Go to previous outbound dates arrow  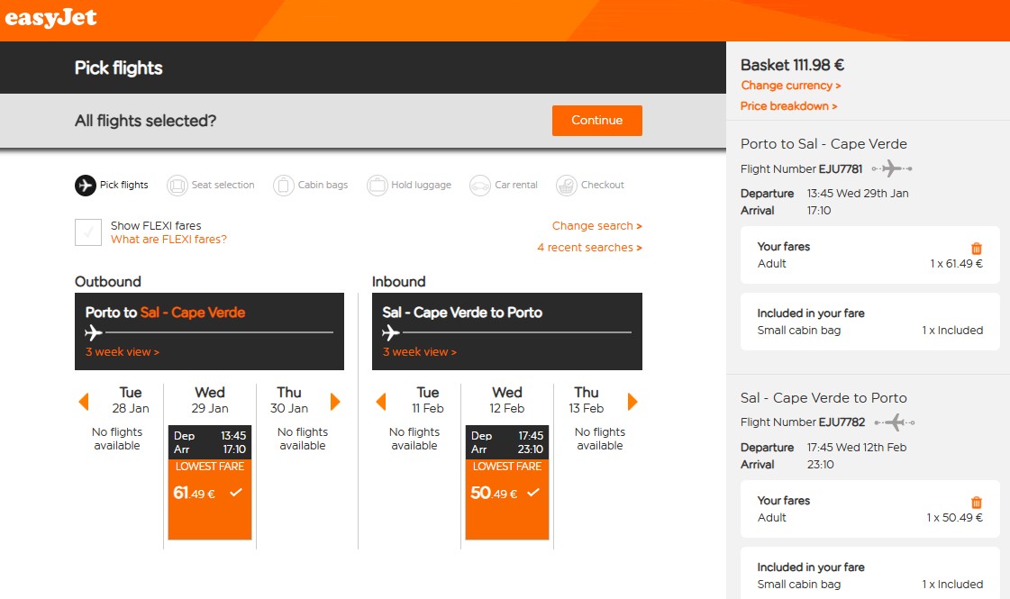point(83,402)
